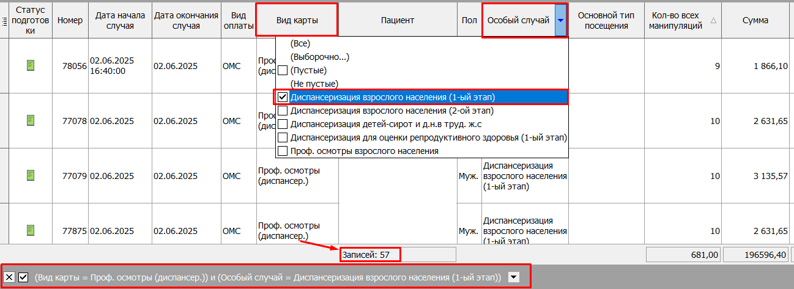
Task: Sort by the Пациент column header
Action: click(x=398, y=20)
